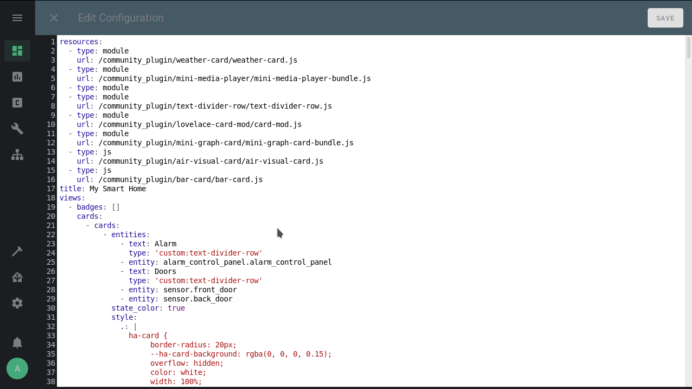Toggle the sidebar hamburger menu
The image size is (692, 389).
[x=17, y=17]
